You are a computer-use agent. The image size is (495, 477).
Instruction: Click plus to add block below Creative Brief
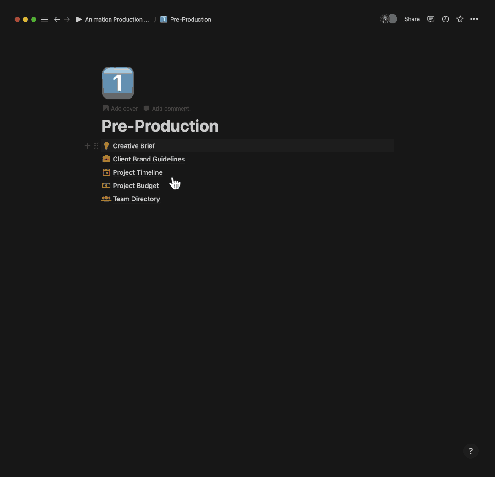(88, 146)
